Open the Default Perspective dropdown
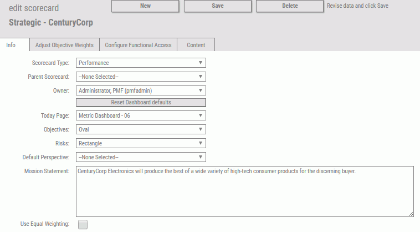 point(141,157)
